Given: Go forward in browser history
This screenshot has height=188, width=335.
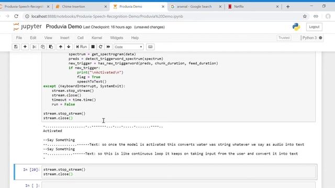Looking at the screenshot, I should click(7, 16).
